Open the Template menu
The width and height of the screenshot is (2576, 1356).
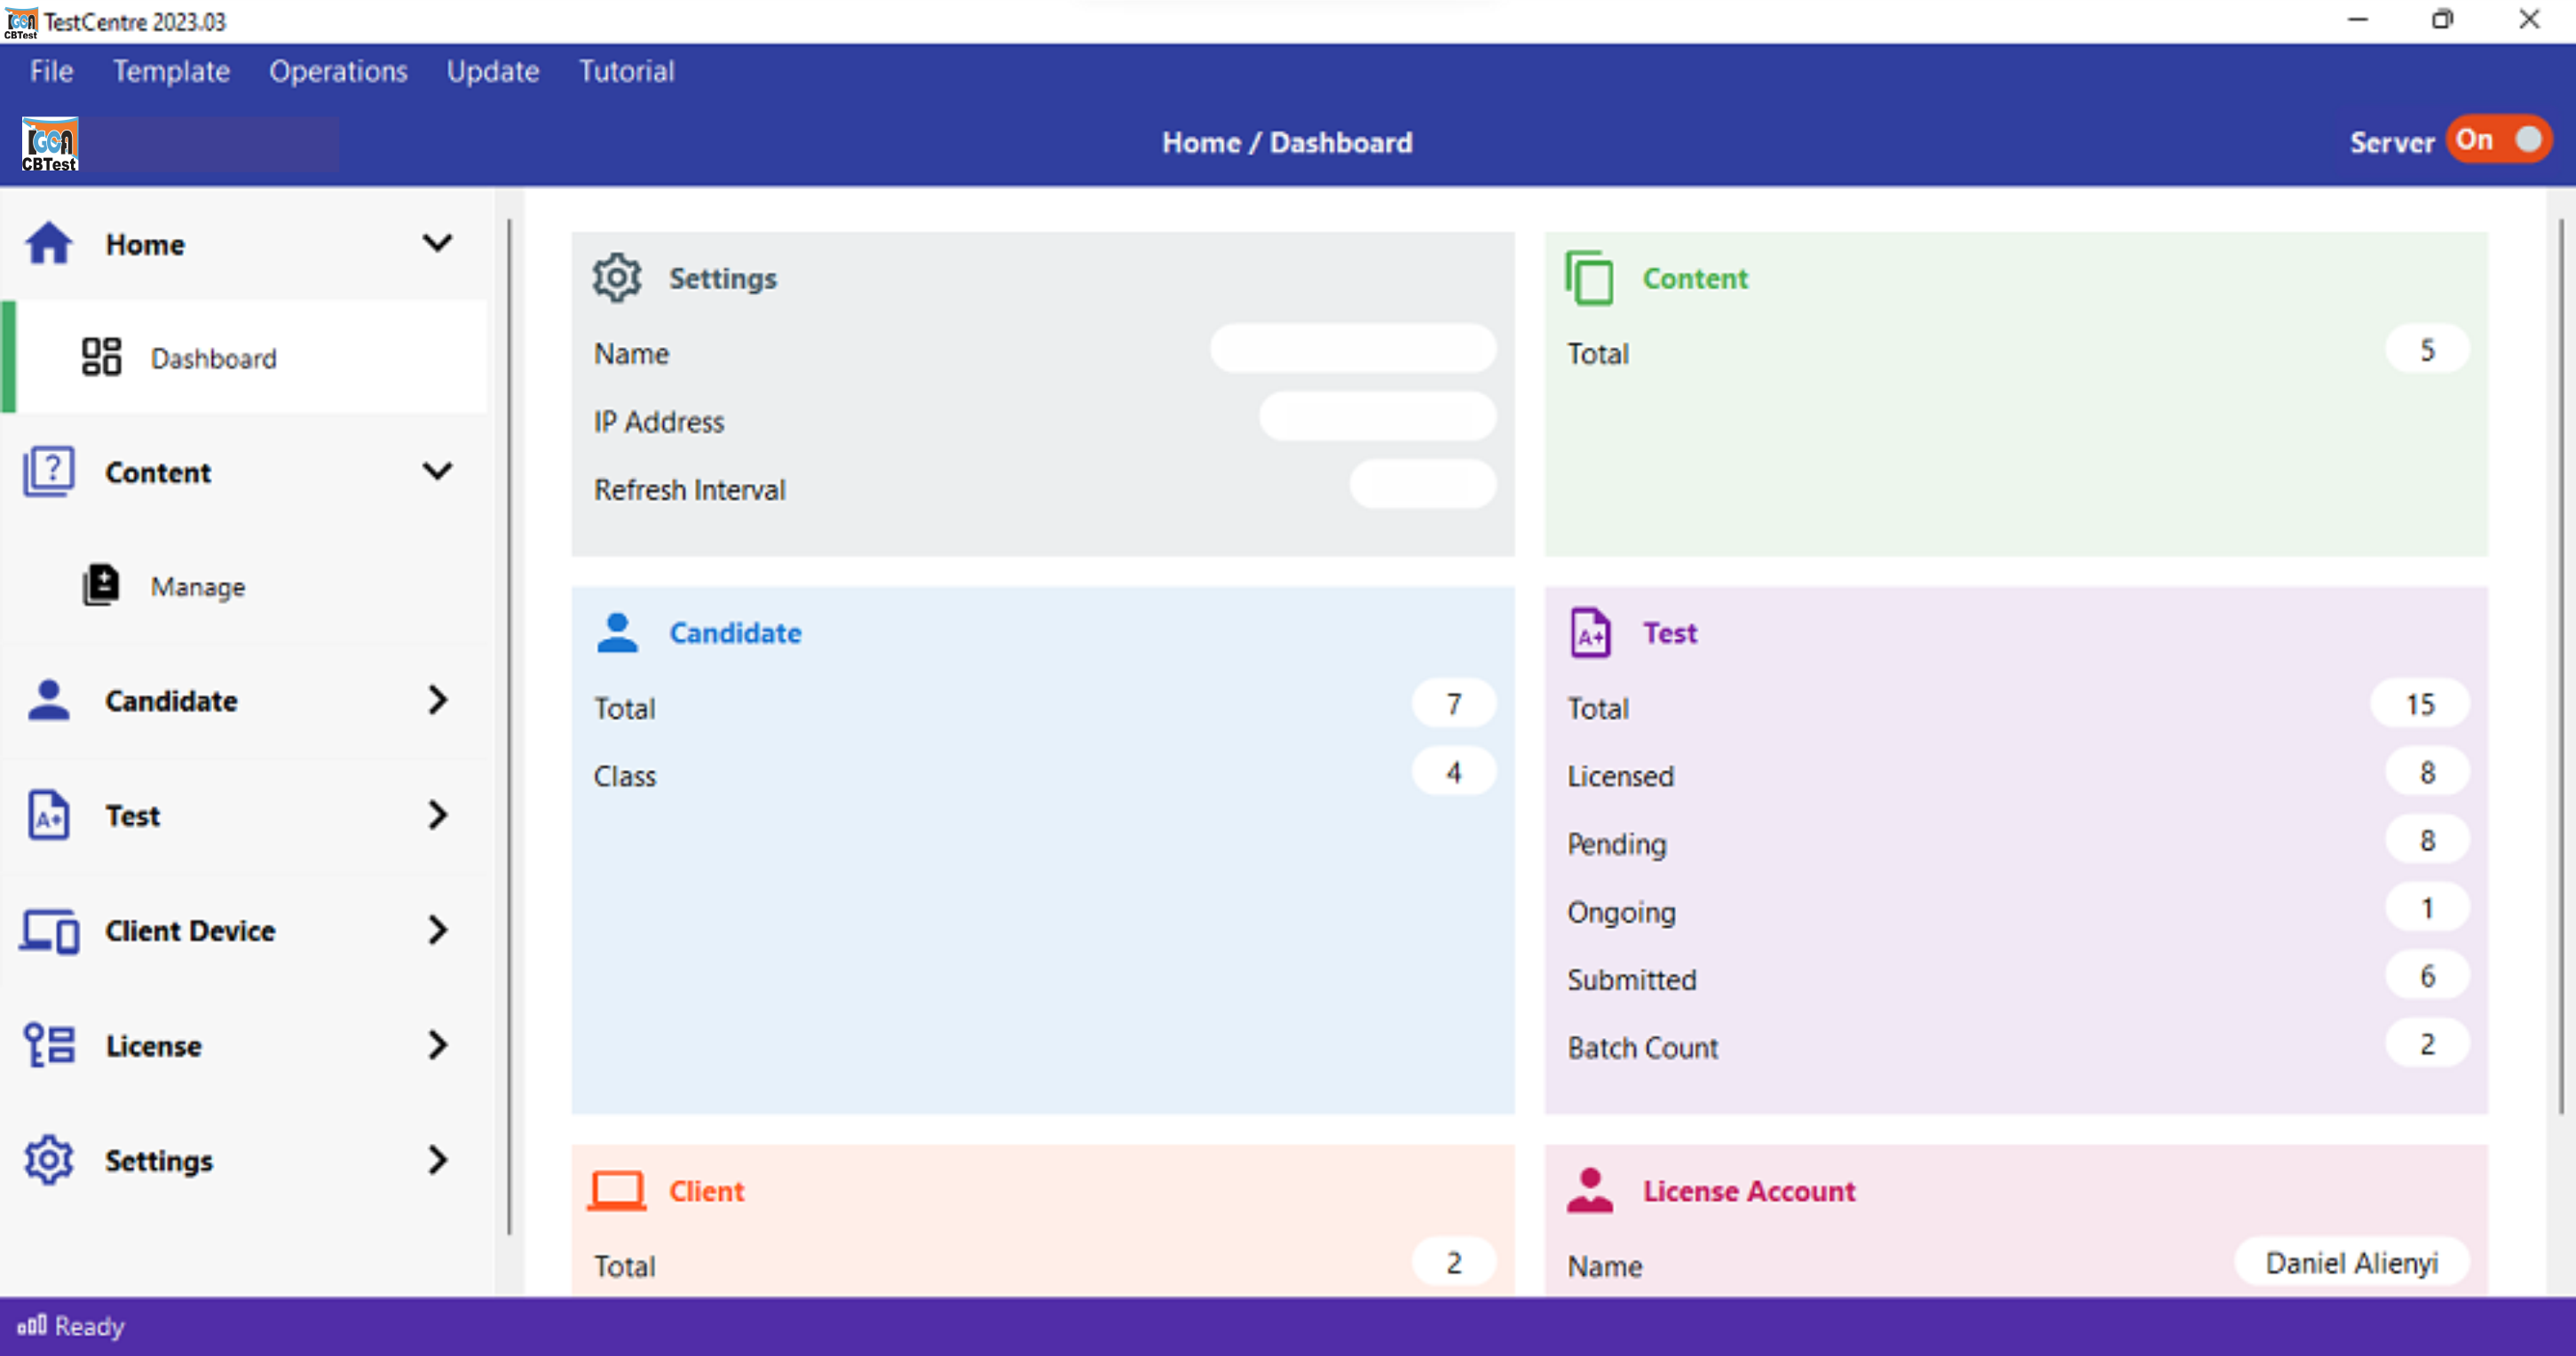[171, 71]
